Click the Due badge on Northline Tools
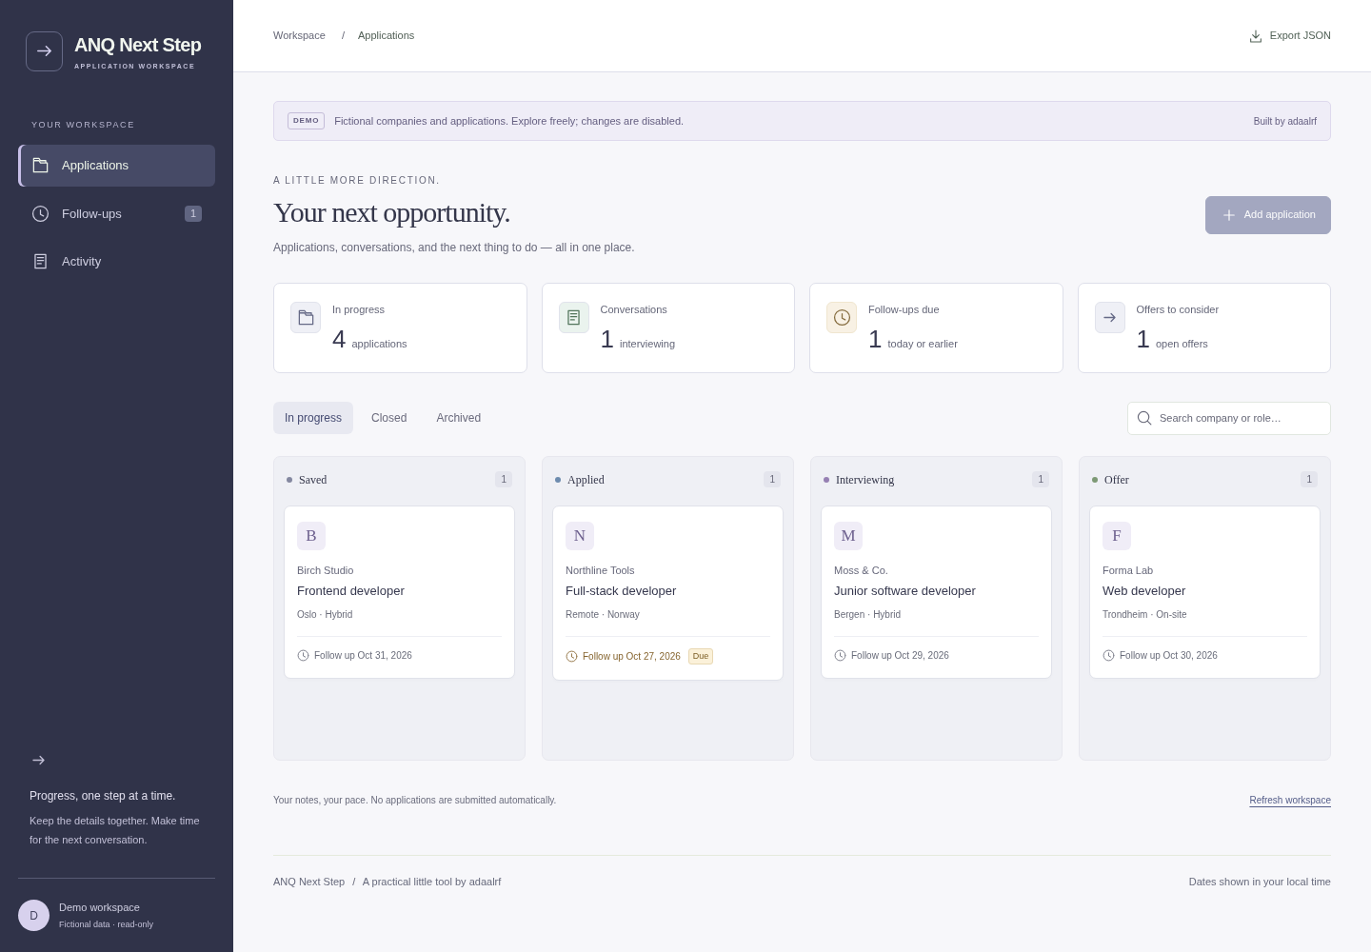Screen dimensions: 1371x952 click(x=701, y=657)
